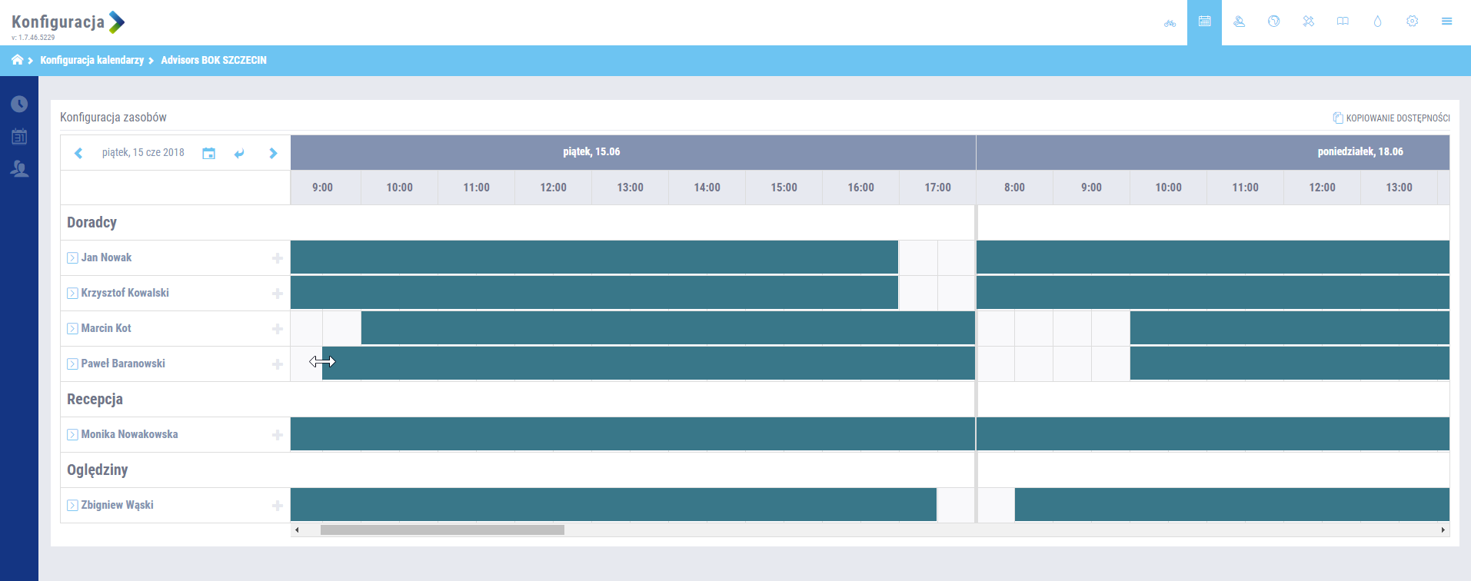The image size is (1471, 581).
Task: Open the globe module in the header
Action: pos(1273,22)
